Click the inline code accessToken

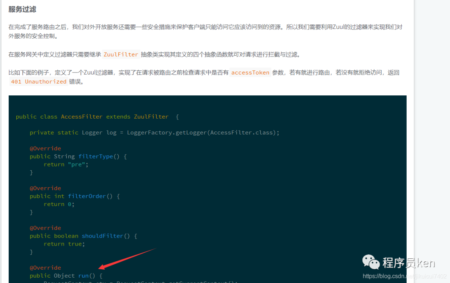(x=250, y=72)
